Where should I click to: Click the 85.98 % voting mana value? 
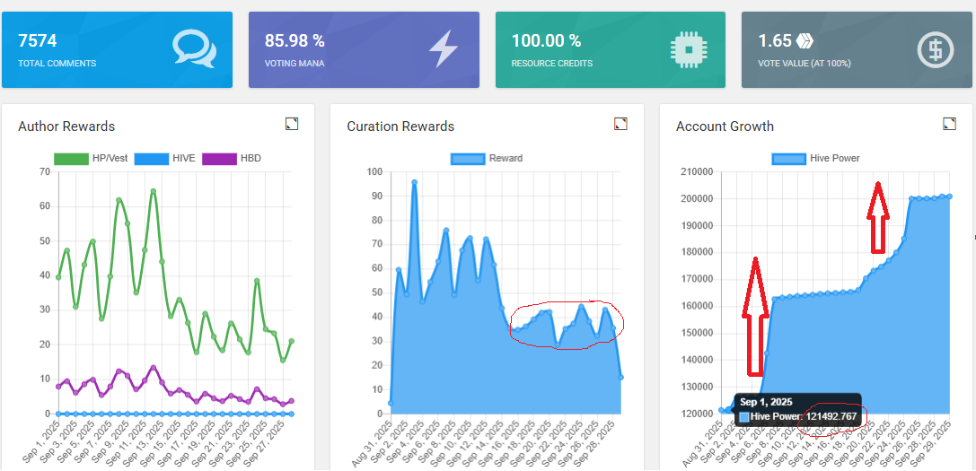(295, 40)
